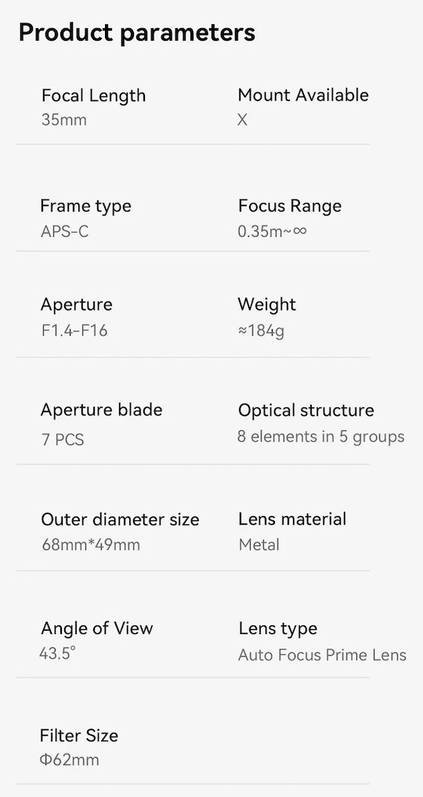This screenshot has height=797, width=423.
Task: Click 8 elements in 5 groups text
Action: tap(321, 437)
